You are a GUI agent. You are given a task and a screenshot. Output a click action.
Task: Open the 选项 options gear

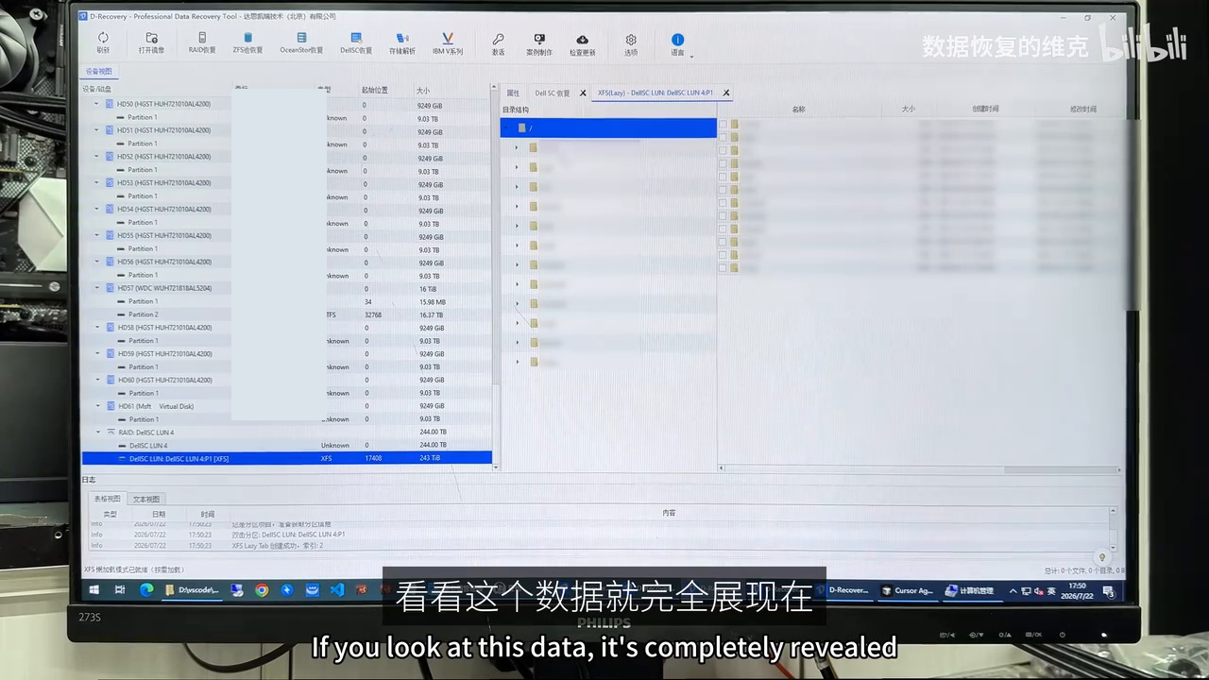(x=631, y=43)
